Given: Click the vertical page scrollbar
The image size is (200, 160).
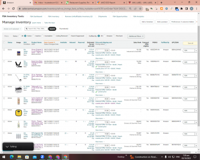Looking at the screenshot, I should (198, 76).
